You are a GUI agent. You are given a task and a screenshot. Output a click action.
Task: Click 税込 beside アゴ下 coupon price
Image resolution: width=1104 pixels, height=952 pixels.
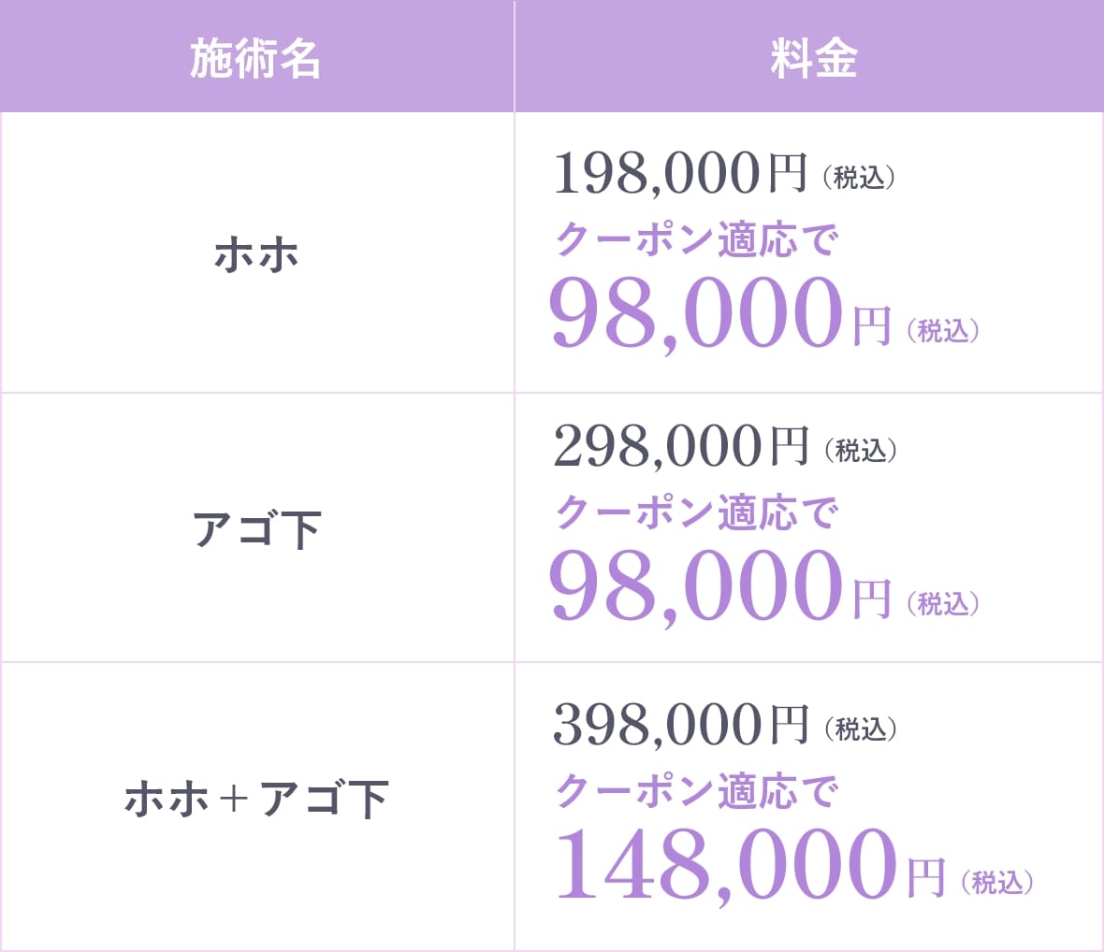pyautogui.click(x=943, y=603)
